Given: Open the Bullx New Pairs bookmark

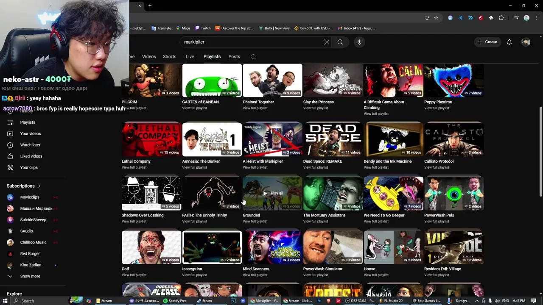Looking at the screenshot, I should pyautogui.click(x=274, y=28).
